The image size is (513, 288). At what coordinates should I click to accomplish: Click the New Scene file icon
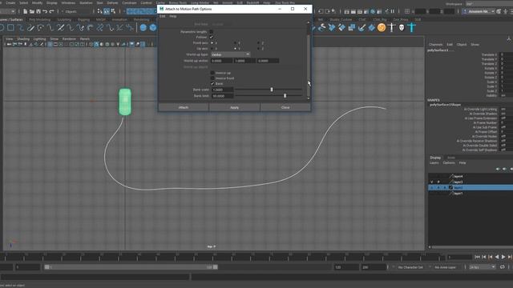[25, 11]
